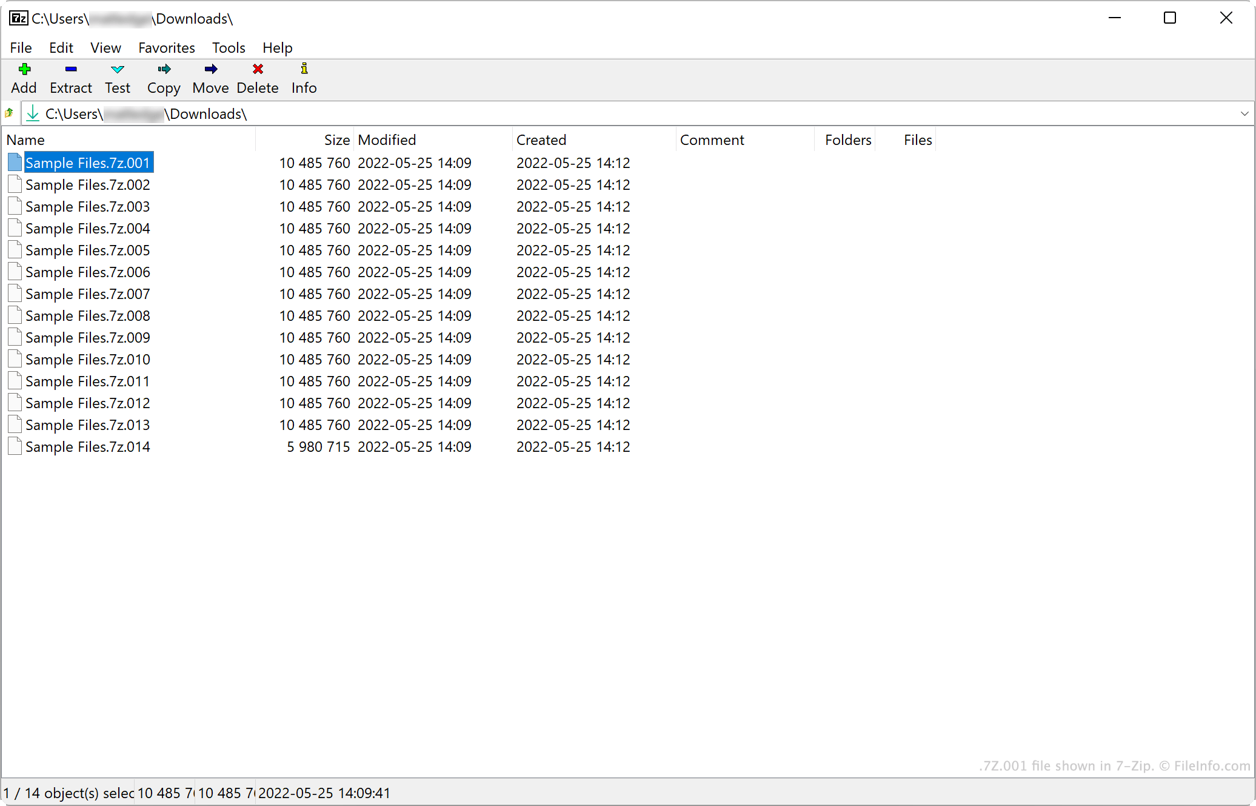Click the Extract button in toolbar
This screenshot has height=806, width=1256.
pos(70,78)
